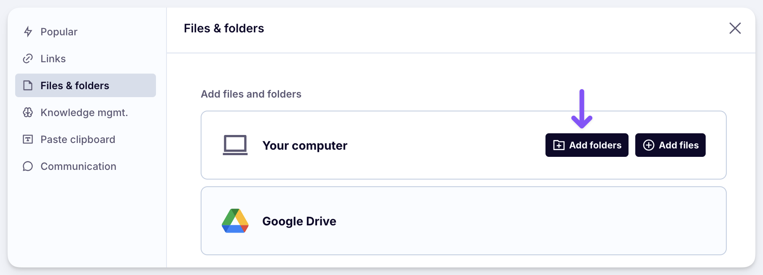
Task: Switch to Paste clipboard option
Action: coord(78,139)
